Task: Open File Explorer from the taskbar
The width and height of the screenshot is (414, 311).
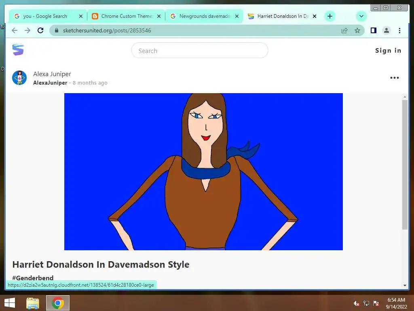Action: [x=33, y=303]
